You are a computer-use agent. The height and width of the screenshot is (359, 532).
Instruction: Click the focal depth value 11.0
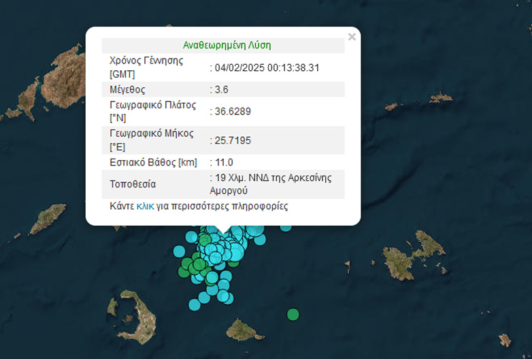click(225, 162)
